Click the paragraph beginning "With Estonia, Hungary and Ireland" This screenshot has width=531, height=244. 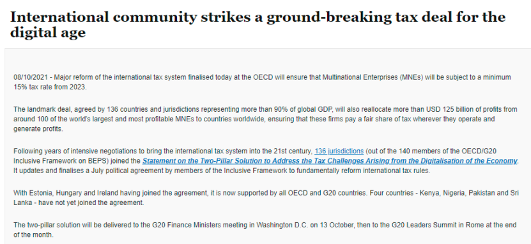(266, 198)
